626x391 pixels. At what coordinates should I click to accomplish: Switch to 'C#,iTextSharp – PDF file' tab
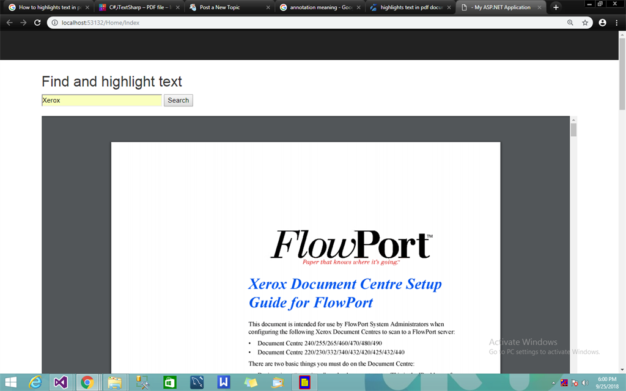pos(139,7)
